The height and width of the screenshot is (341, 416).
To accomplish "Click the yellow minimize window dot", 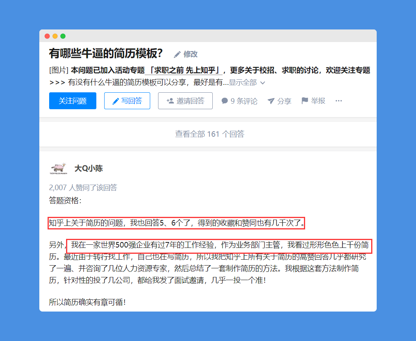I will 55,36.
